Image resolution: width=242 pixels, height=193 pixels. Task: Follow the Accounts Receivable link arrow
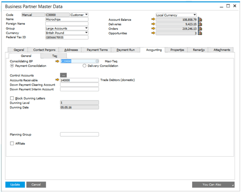57,80
